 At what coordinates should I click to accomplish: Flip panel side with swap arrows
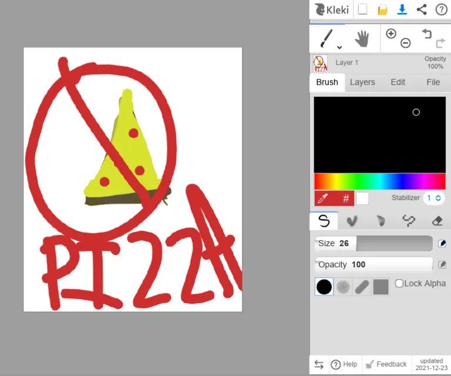point(319,364)
